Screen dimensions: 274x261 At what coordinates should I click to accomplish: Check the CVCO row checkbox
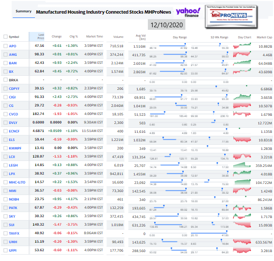point(6,114)
